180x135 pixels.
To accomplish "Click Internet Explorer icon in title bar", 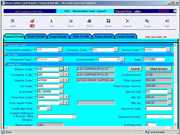I will pos(3,3).
